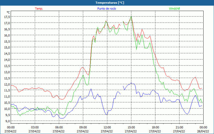Click the 15,5 y-axis value
This screenshot has width=214, height=134.
click(x=7, y=42)
